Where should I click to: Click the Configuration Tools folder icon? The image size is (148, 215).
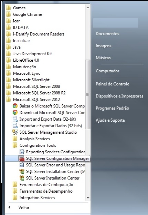(15, 145)
